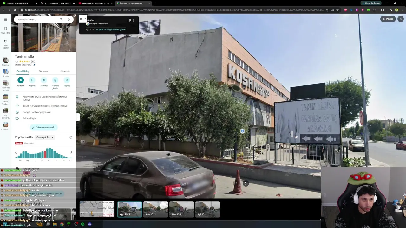Open Discord from the Windows taskbar
The width and height of the screenshot is (406, 228).
coord(90,224)
